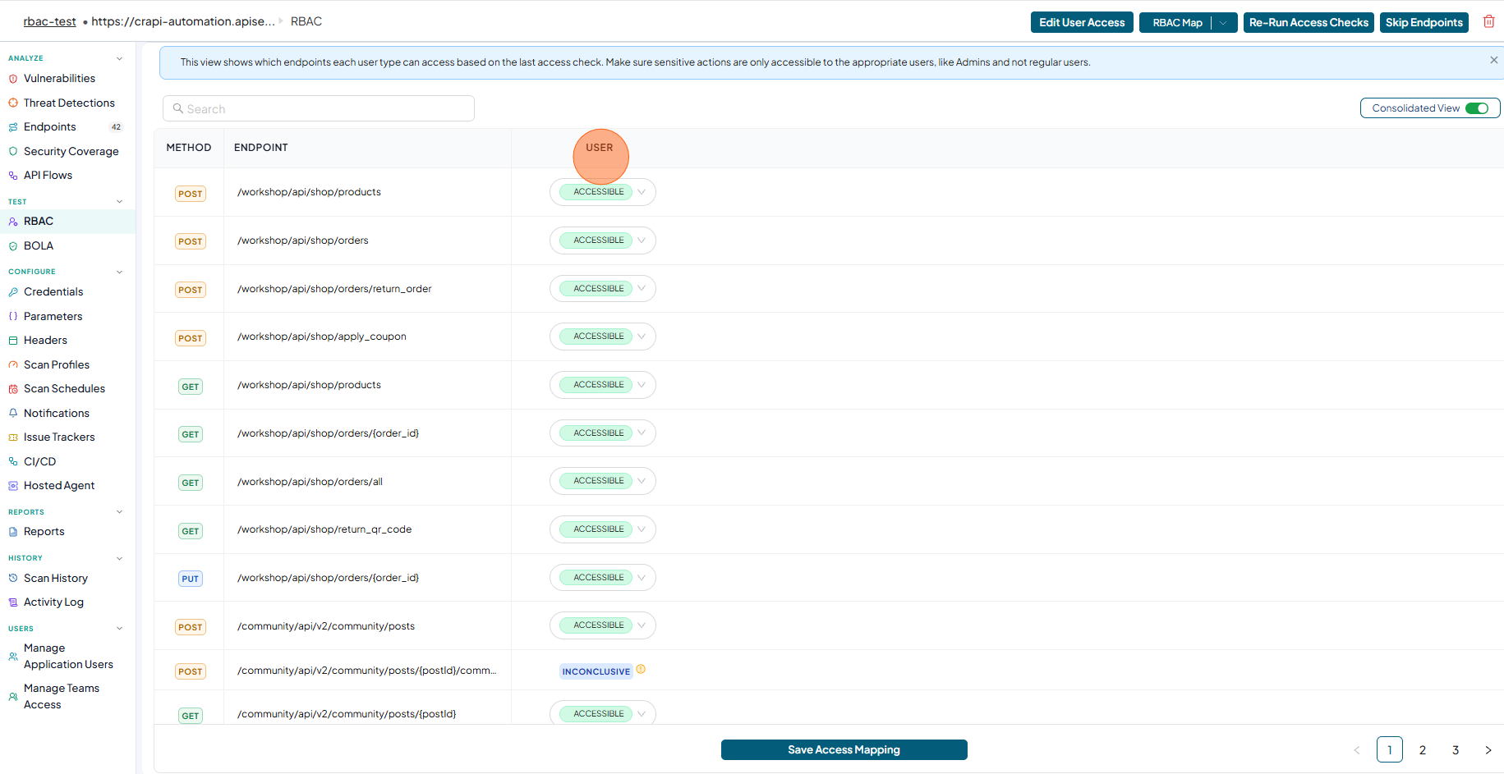This screenshot has width=1504, height=774.
Task: Click the Hosted Agent icon
Action: 13,486
